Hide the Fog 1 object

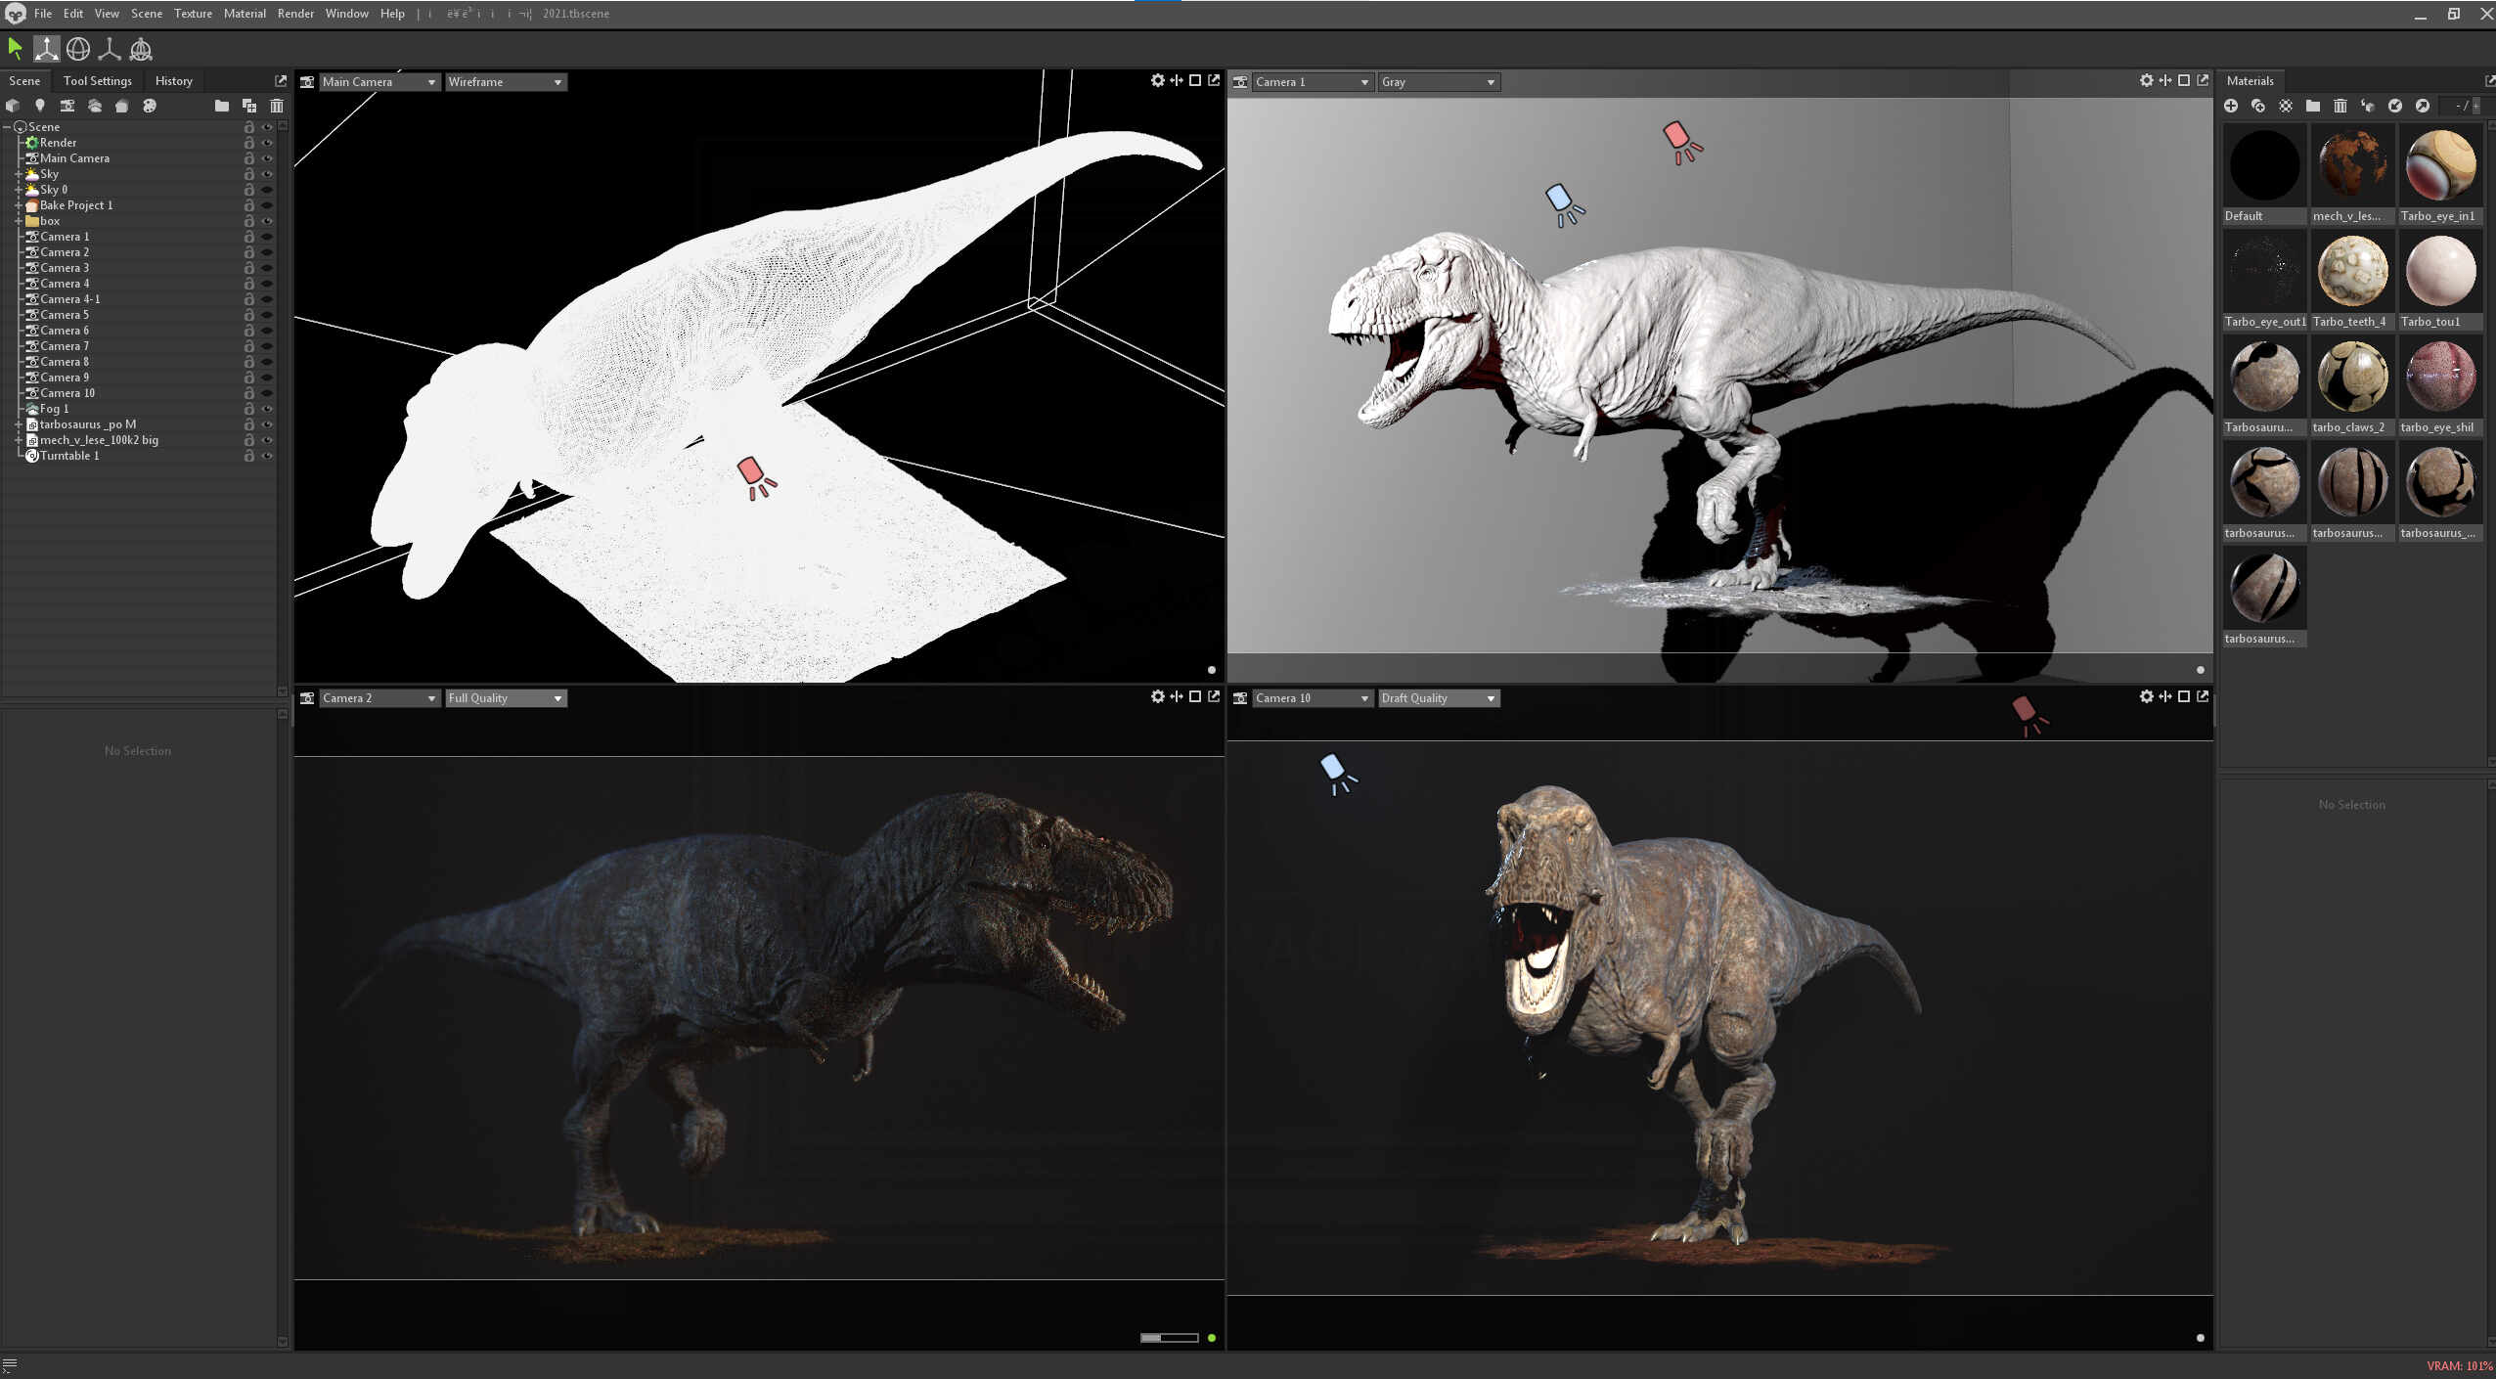tap(266, 409)
